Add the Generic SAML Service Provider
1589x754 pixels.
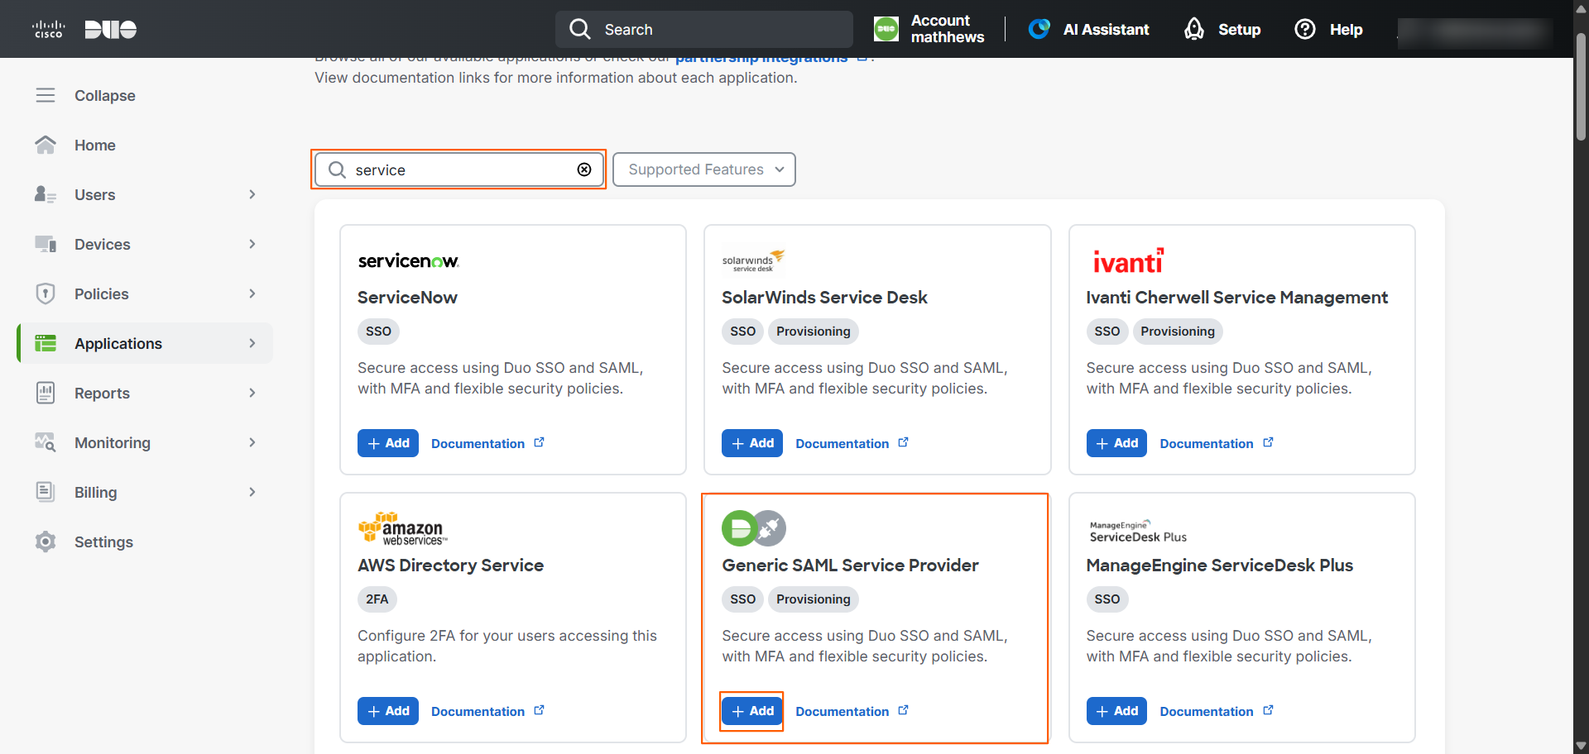click(x=752, y=711)
